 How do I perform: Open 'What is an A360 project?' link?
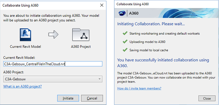click(22, 86)
